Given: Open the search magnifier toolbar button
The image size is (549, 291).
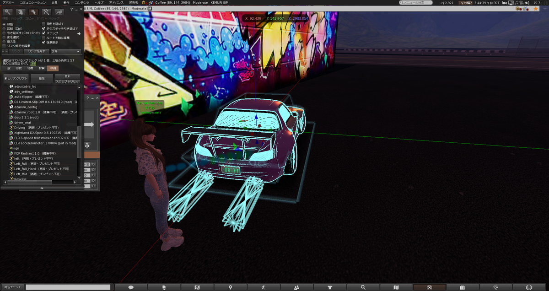Looking at the screenshot, I should [363, 287].
